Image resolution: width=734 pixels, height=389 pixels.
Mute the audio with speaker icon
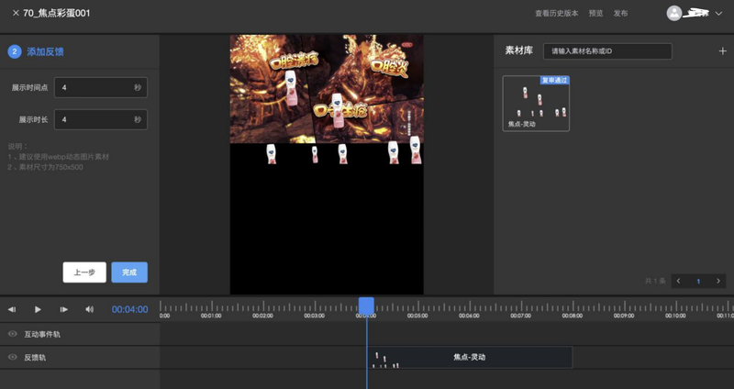(89, 309)
